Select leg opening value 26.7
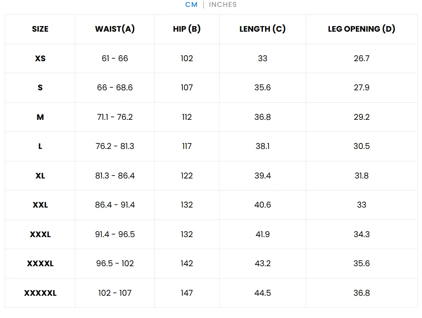 click(362, 59)
